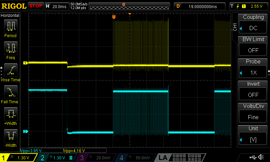Click the RIGOL logo
Screen dimensions: 270x162
tap(14, 6)
